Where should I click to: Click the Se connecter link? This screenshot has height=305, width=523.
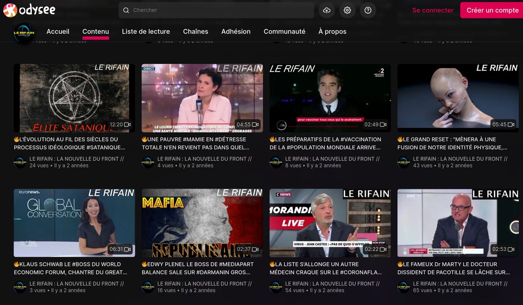(433, 10)
